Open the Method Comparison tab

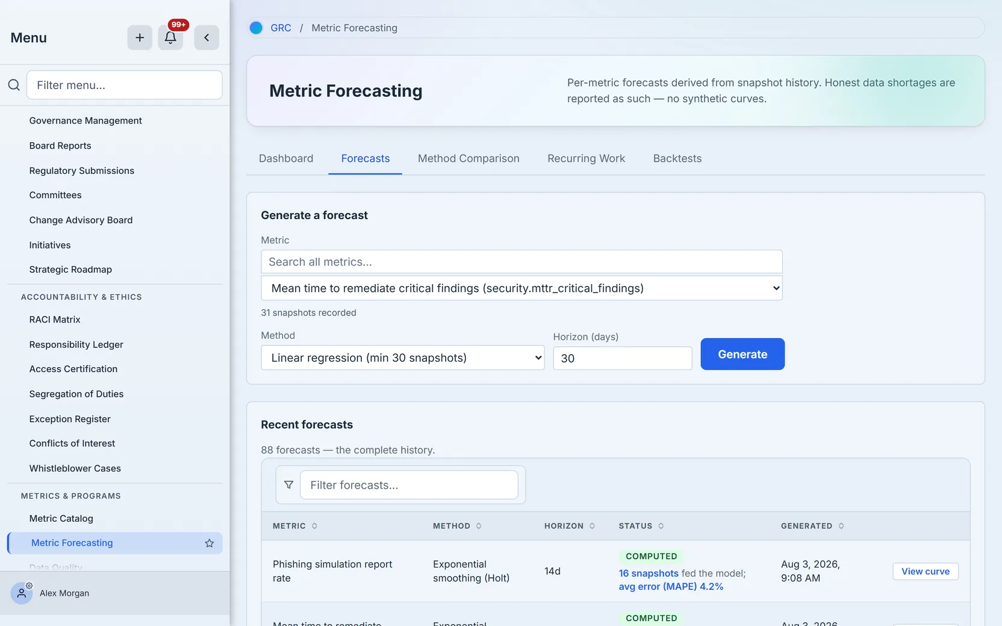(x=468, y=158)
